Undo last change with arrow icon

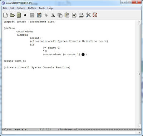click(46, 15)
